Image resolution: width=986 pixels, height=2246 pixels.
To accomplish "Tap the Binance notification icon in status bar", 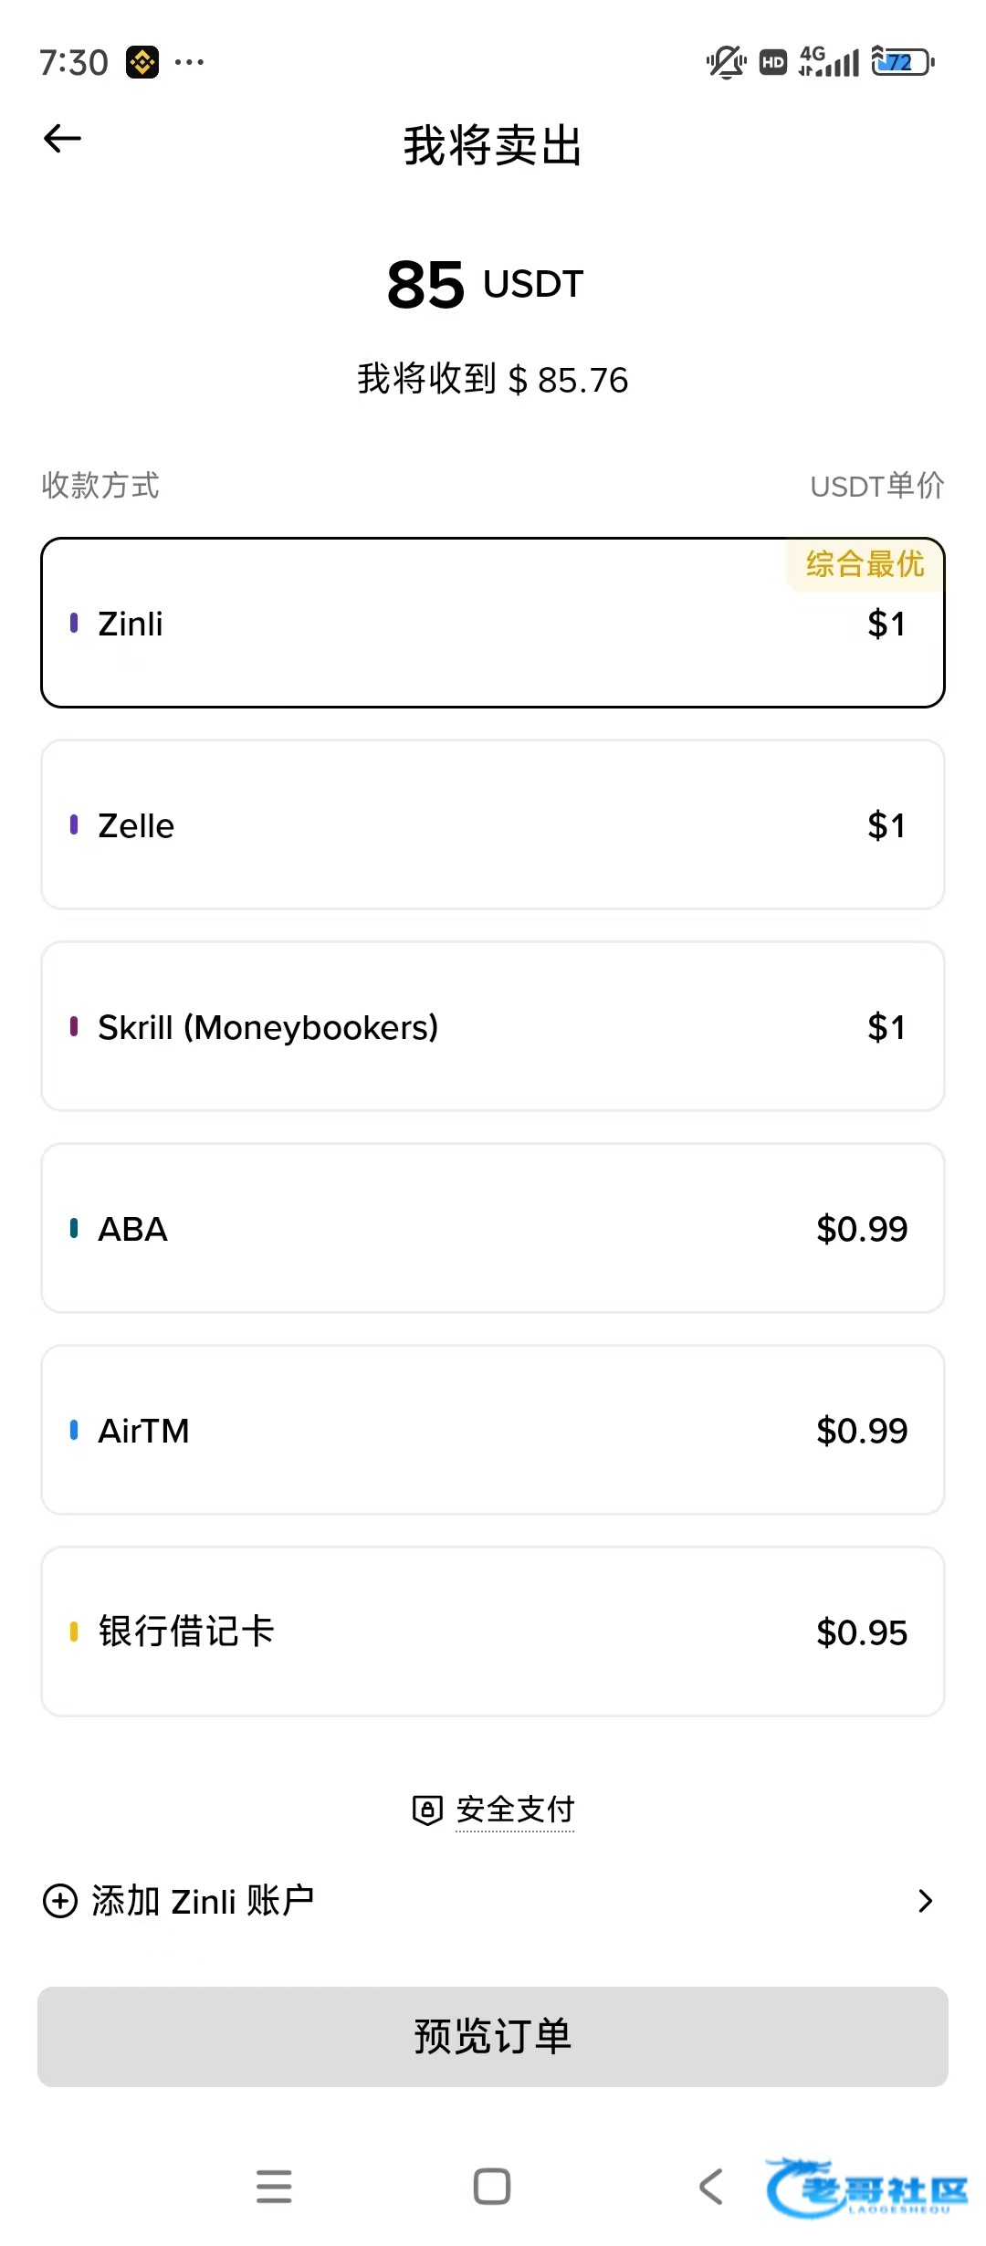I will [142, 62].
